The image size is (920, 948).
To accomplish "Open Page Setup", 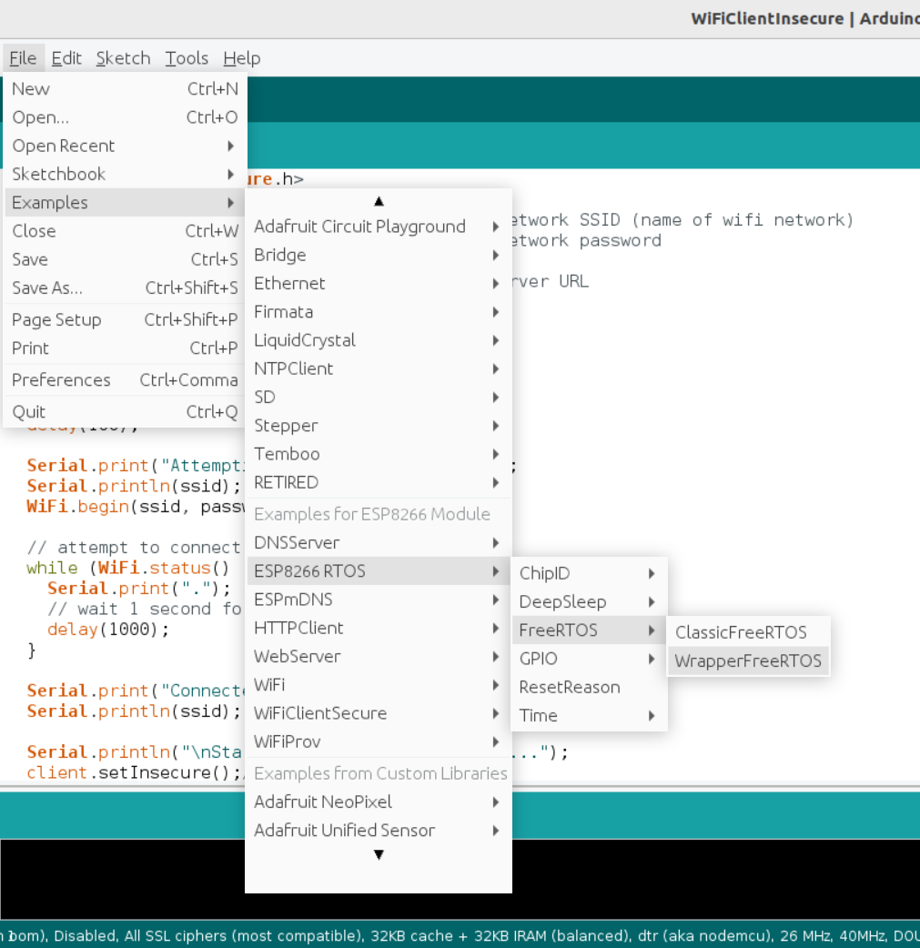I will tap(126, 320).
